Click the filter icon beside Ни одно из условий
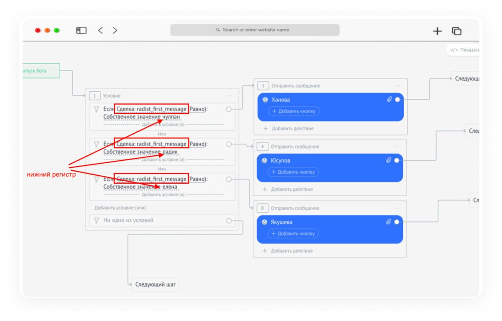 pyautogui.click(x=96, y=220)
